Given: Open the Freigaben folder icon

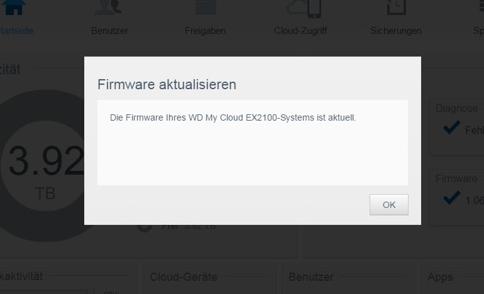Looking at the screenshot, I should (206, 8).
